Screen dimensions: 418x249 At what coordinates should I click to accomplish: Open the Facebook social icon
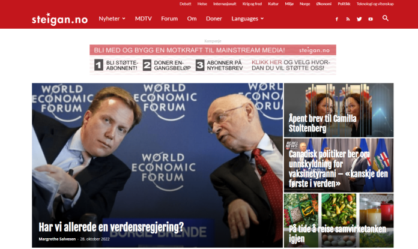pyautogui.click(x=337, y=19)
